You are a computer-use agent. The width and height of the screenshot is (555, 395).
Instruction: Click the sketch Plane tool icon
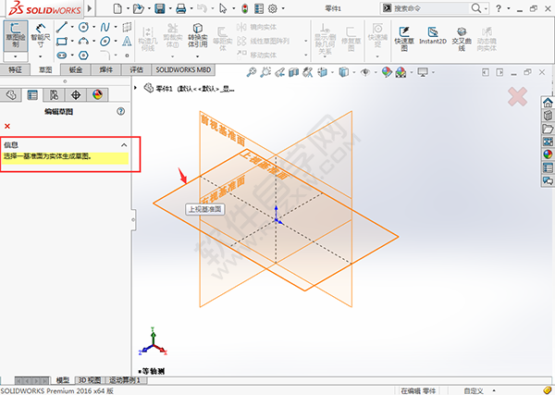coord(127,27)
